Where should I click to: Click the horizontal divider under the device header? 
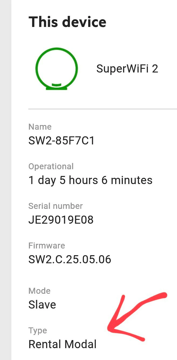click(x=103, y=109)
